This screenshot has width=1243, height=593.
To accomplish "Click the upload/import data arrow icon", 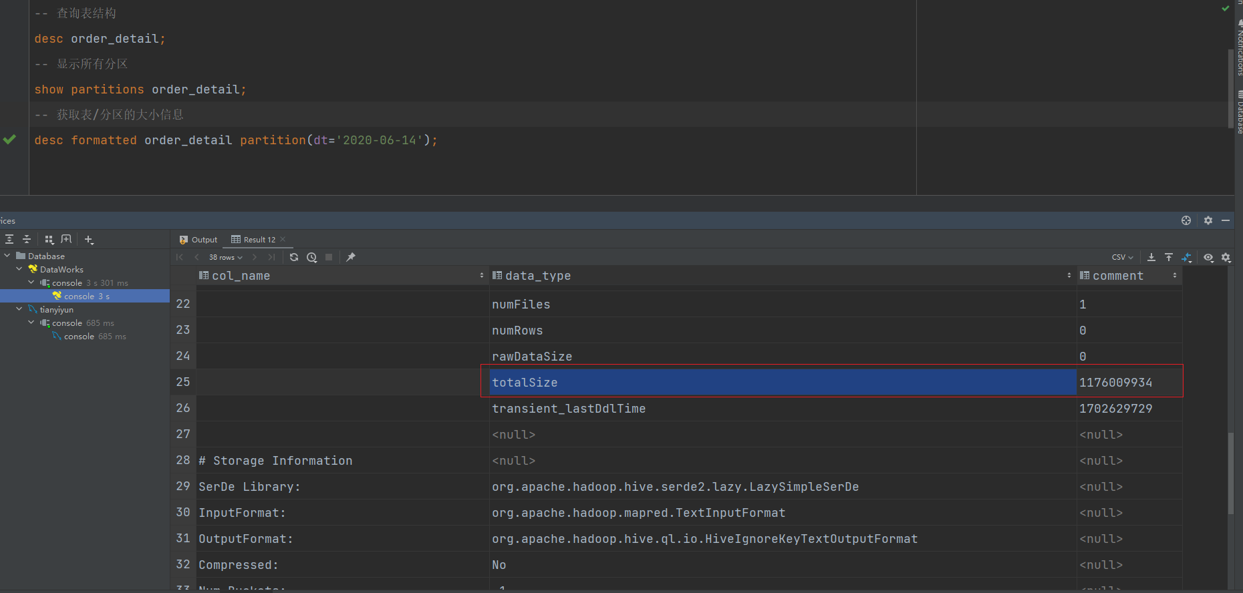I will (x=1169, y=257).
